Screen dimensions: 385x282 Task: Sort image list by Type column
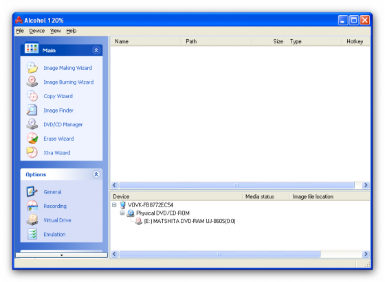(x=313, y=41)
